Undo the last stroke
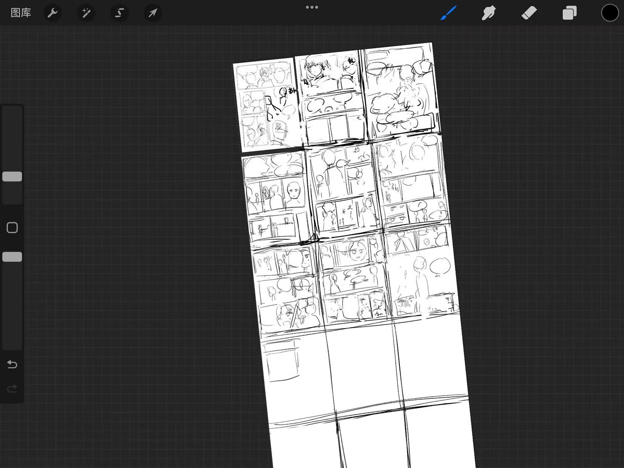The width and height of the screenshot is (624, 468). click(x=12, y=365)
